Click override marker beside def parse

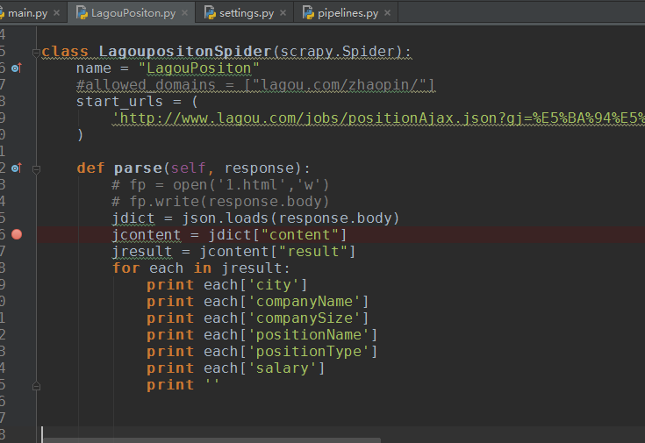coord(17,168)
